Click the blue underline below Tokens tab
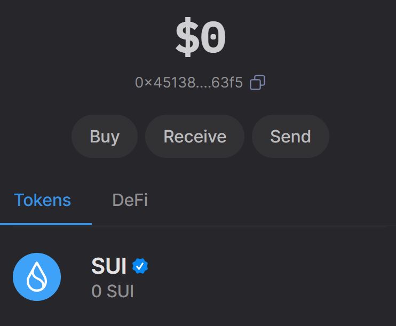The image size is (396, 326). point(46,224)
